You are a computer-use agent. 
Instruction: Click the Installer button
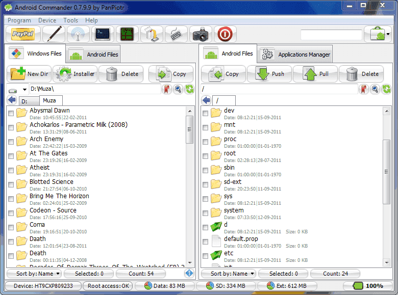(x=75, y=74)
